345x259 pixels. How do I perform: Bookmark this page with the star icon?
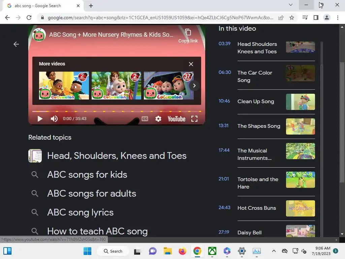pyautogui.click(x=292, y=18)
